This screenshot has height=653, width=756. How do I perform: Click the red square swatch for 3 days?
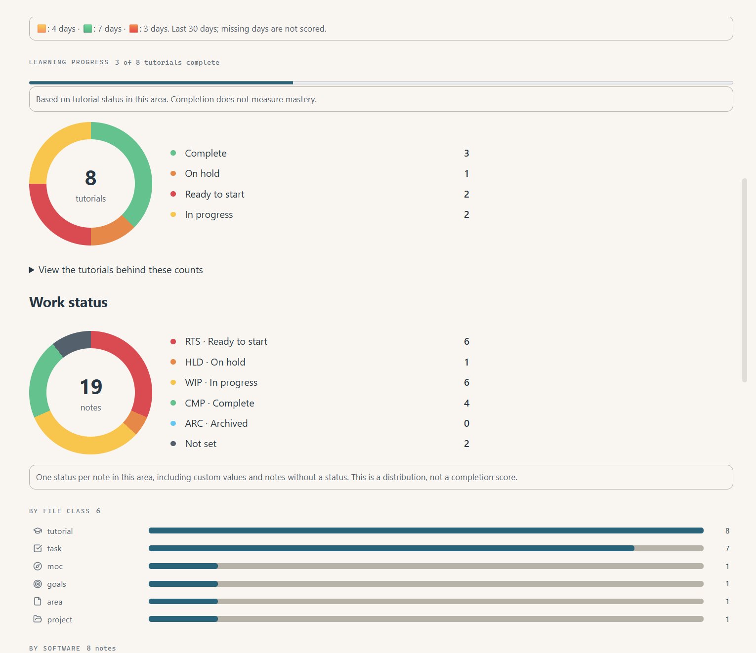pyautogui.click(x=133, y=29)
